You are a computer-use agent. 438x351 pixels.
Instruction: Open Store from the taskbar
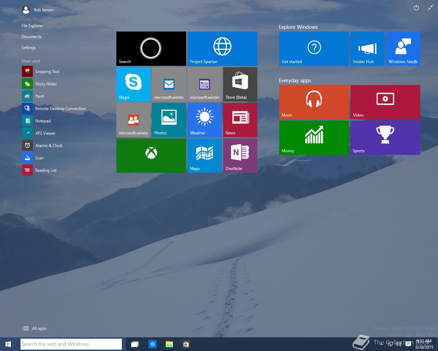click(186, 344)
